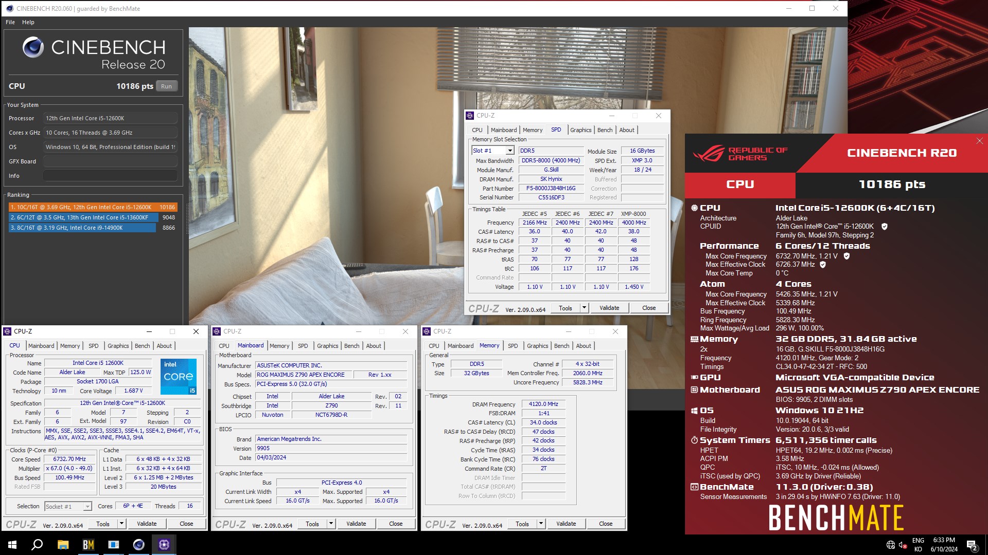This screenshot has height=555, width=988.
Task: Click the Intel Core i5 logo
Action: pos(179,377)
